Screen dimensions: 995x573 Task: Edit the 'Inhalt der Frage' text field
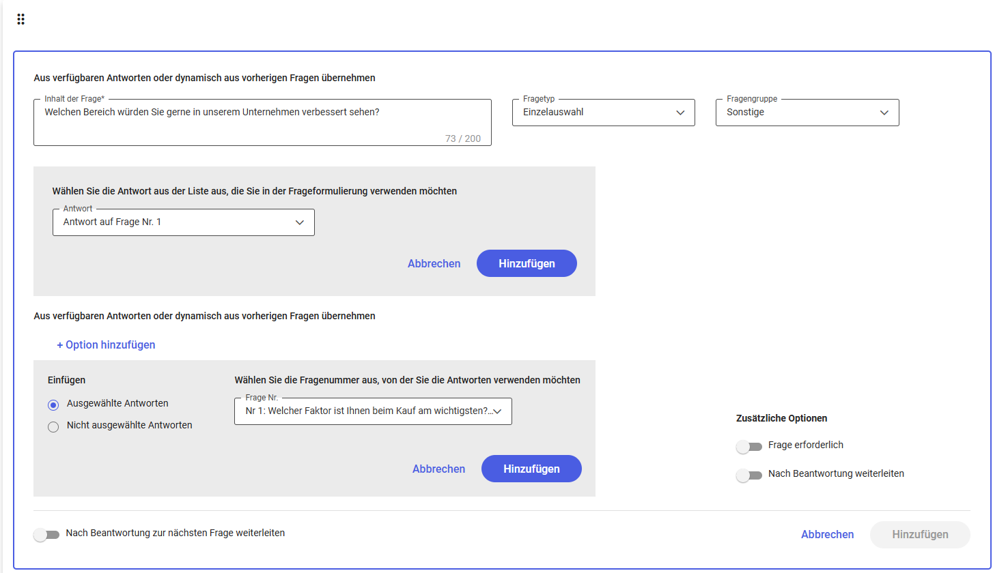tap(262, 122)
